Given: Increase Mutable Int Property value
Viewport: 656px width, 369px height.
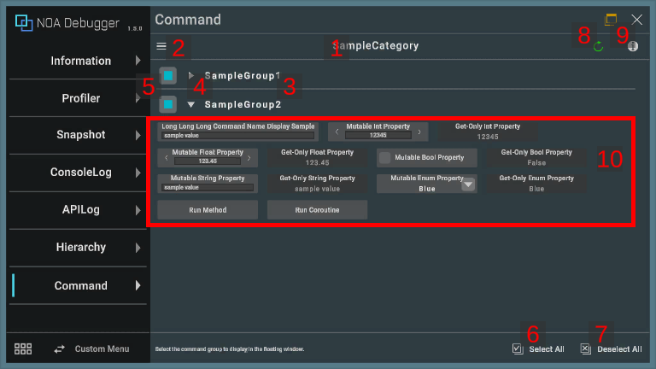Looking at the screenshot, I should pos(419,132).
